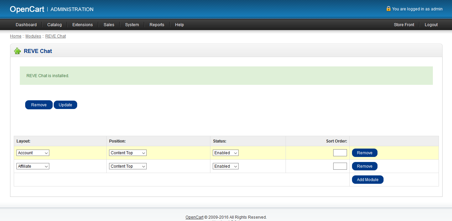Click the Modules breadcrumb link
This screenshot has height=221, width=452.
(x=33, y=36)
